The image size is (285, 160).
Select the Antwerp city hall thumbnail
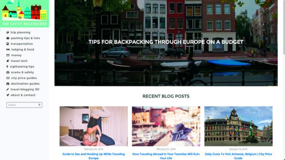(238, 126)
